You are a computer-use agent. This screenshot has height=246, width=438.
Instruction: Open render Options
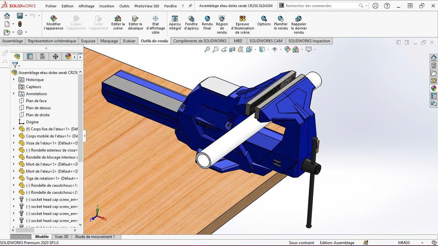(x=264, y=19)
